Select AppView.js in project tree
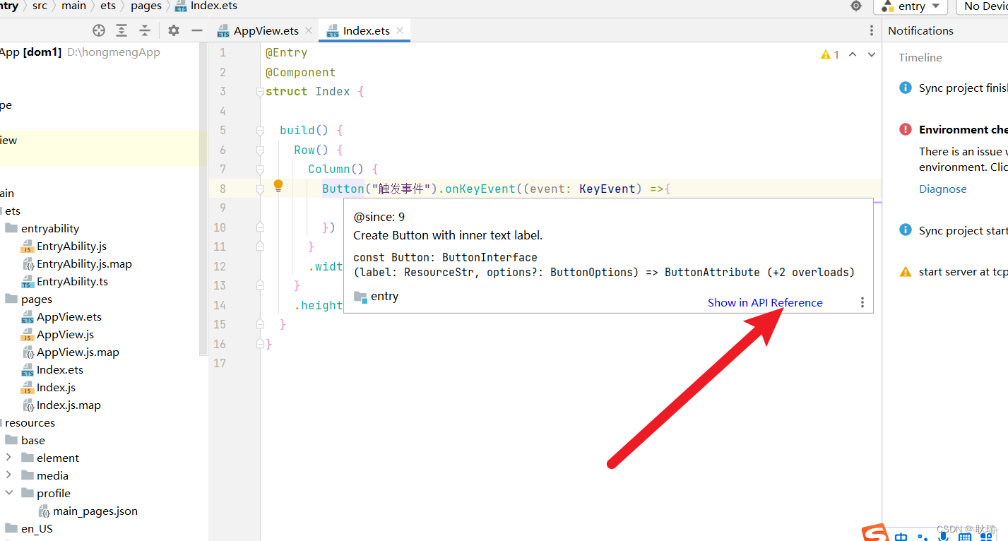 (x=65, y=334)
